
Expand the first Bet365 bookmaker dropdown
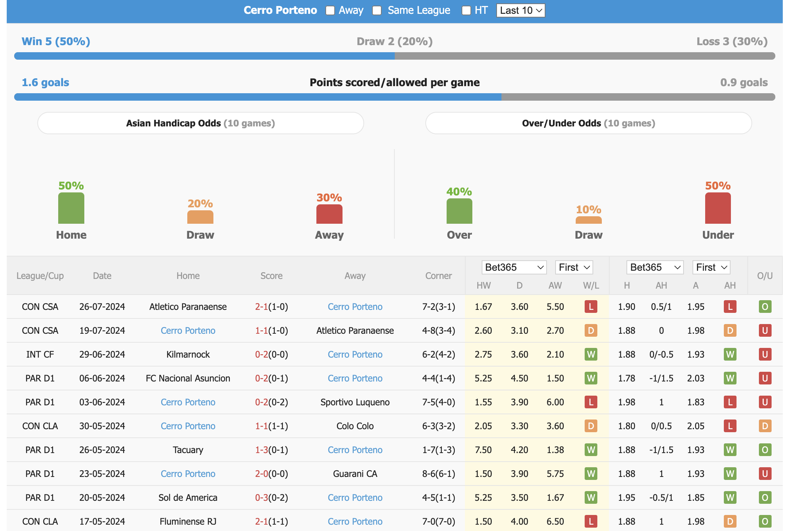(x=514, y=267)
